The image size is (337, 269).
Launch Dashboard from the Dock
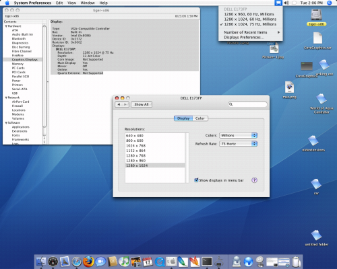(53, 262)
